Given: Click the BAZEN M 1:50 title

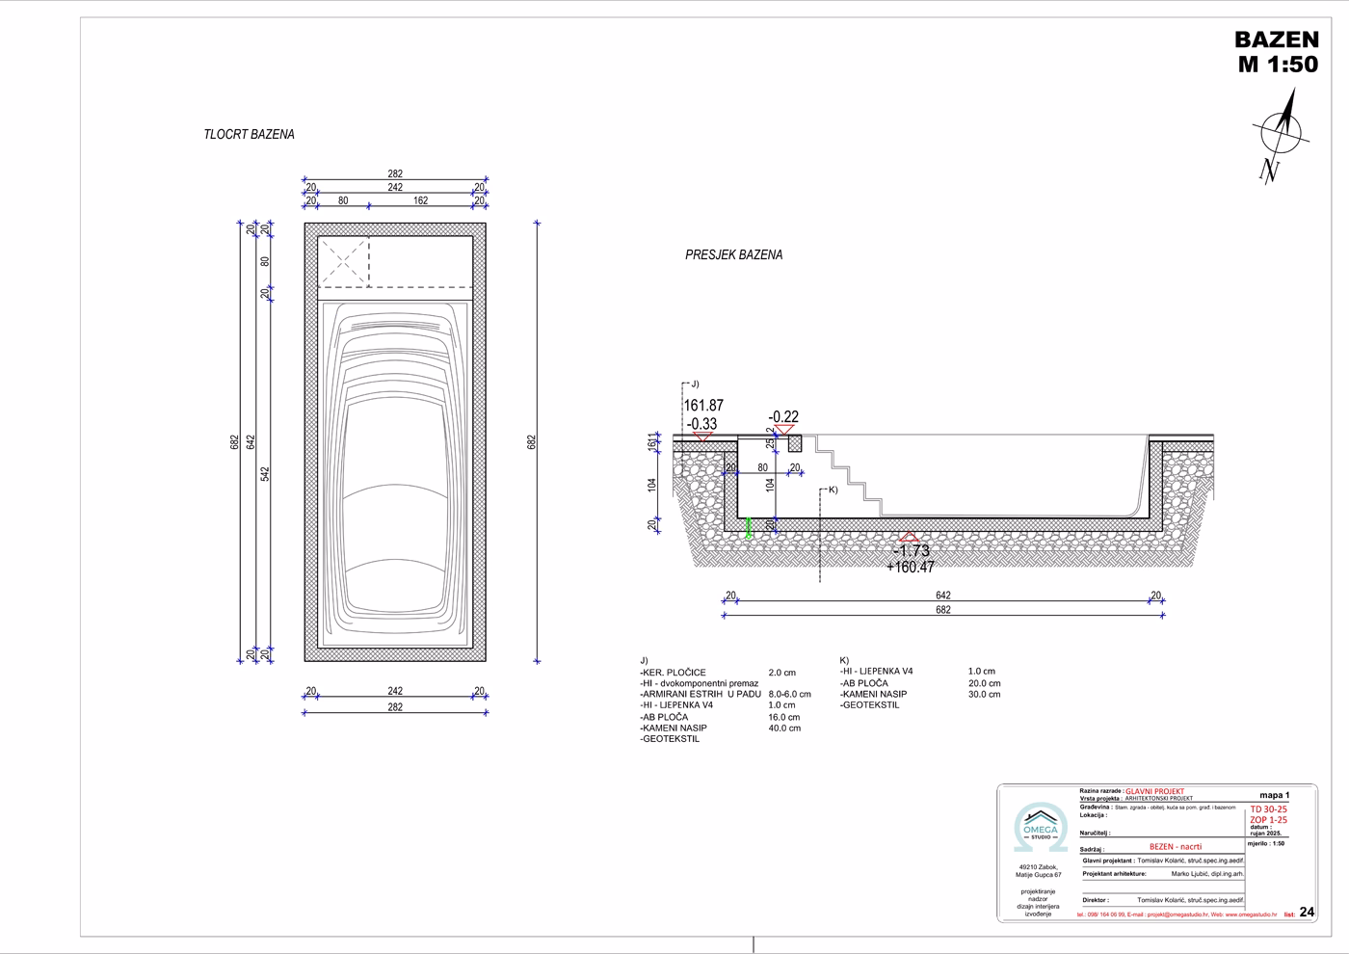Looking at the screenshot, I should (x=1277, y=52).
